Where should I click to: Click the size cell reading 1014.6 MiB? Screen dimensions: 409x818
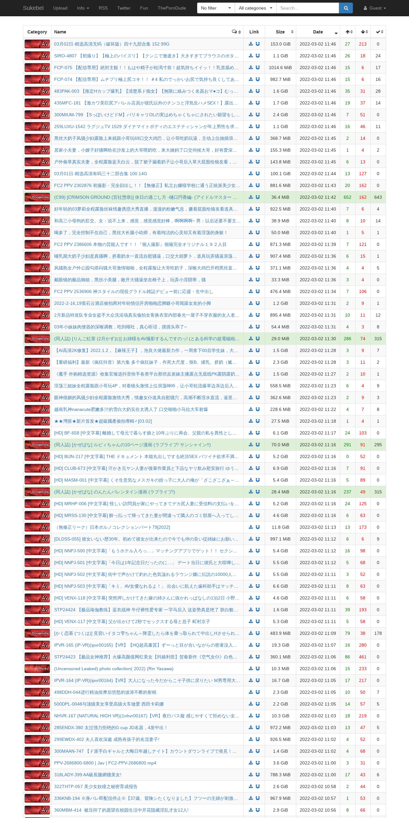(x=280, y=68)
